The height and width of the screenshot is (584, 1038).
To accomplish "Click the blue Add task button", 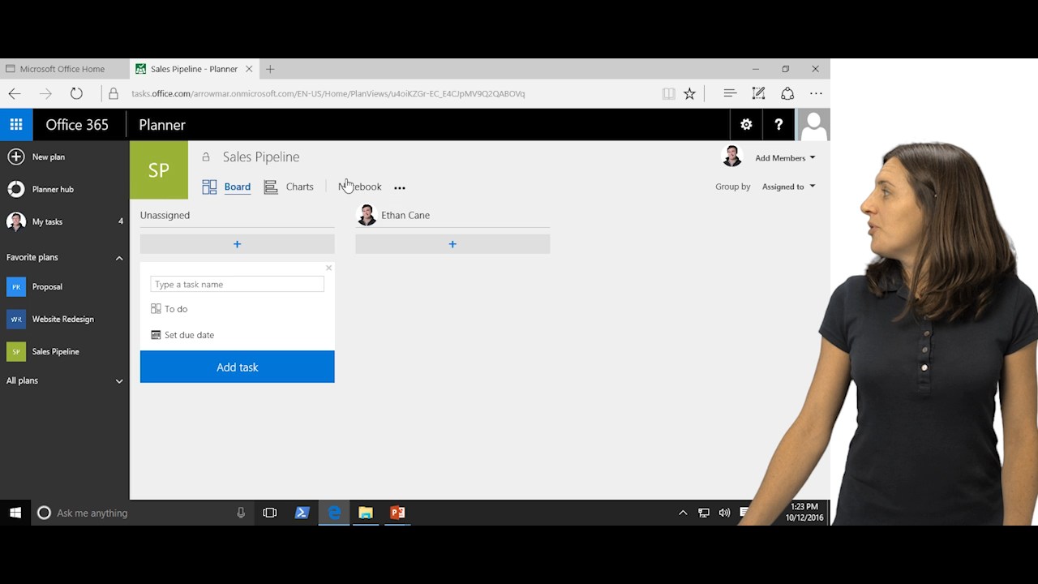I will 237,367.
